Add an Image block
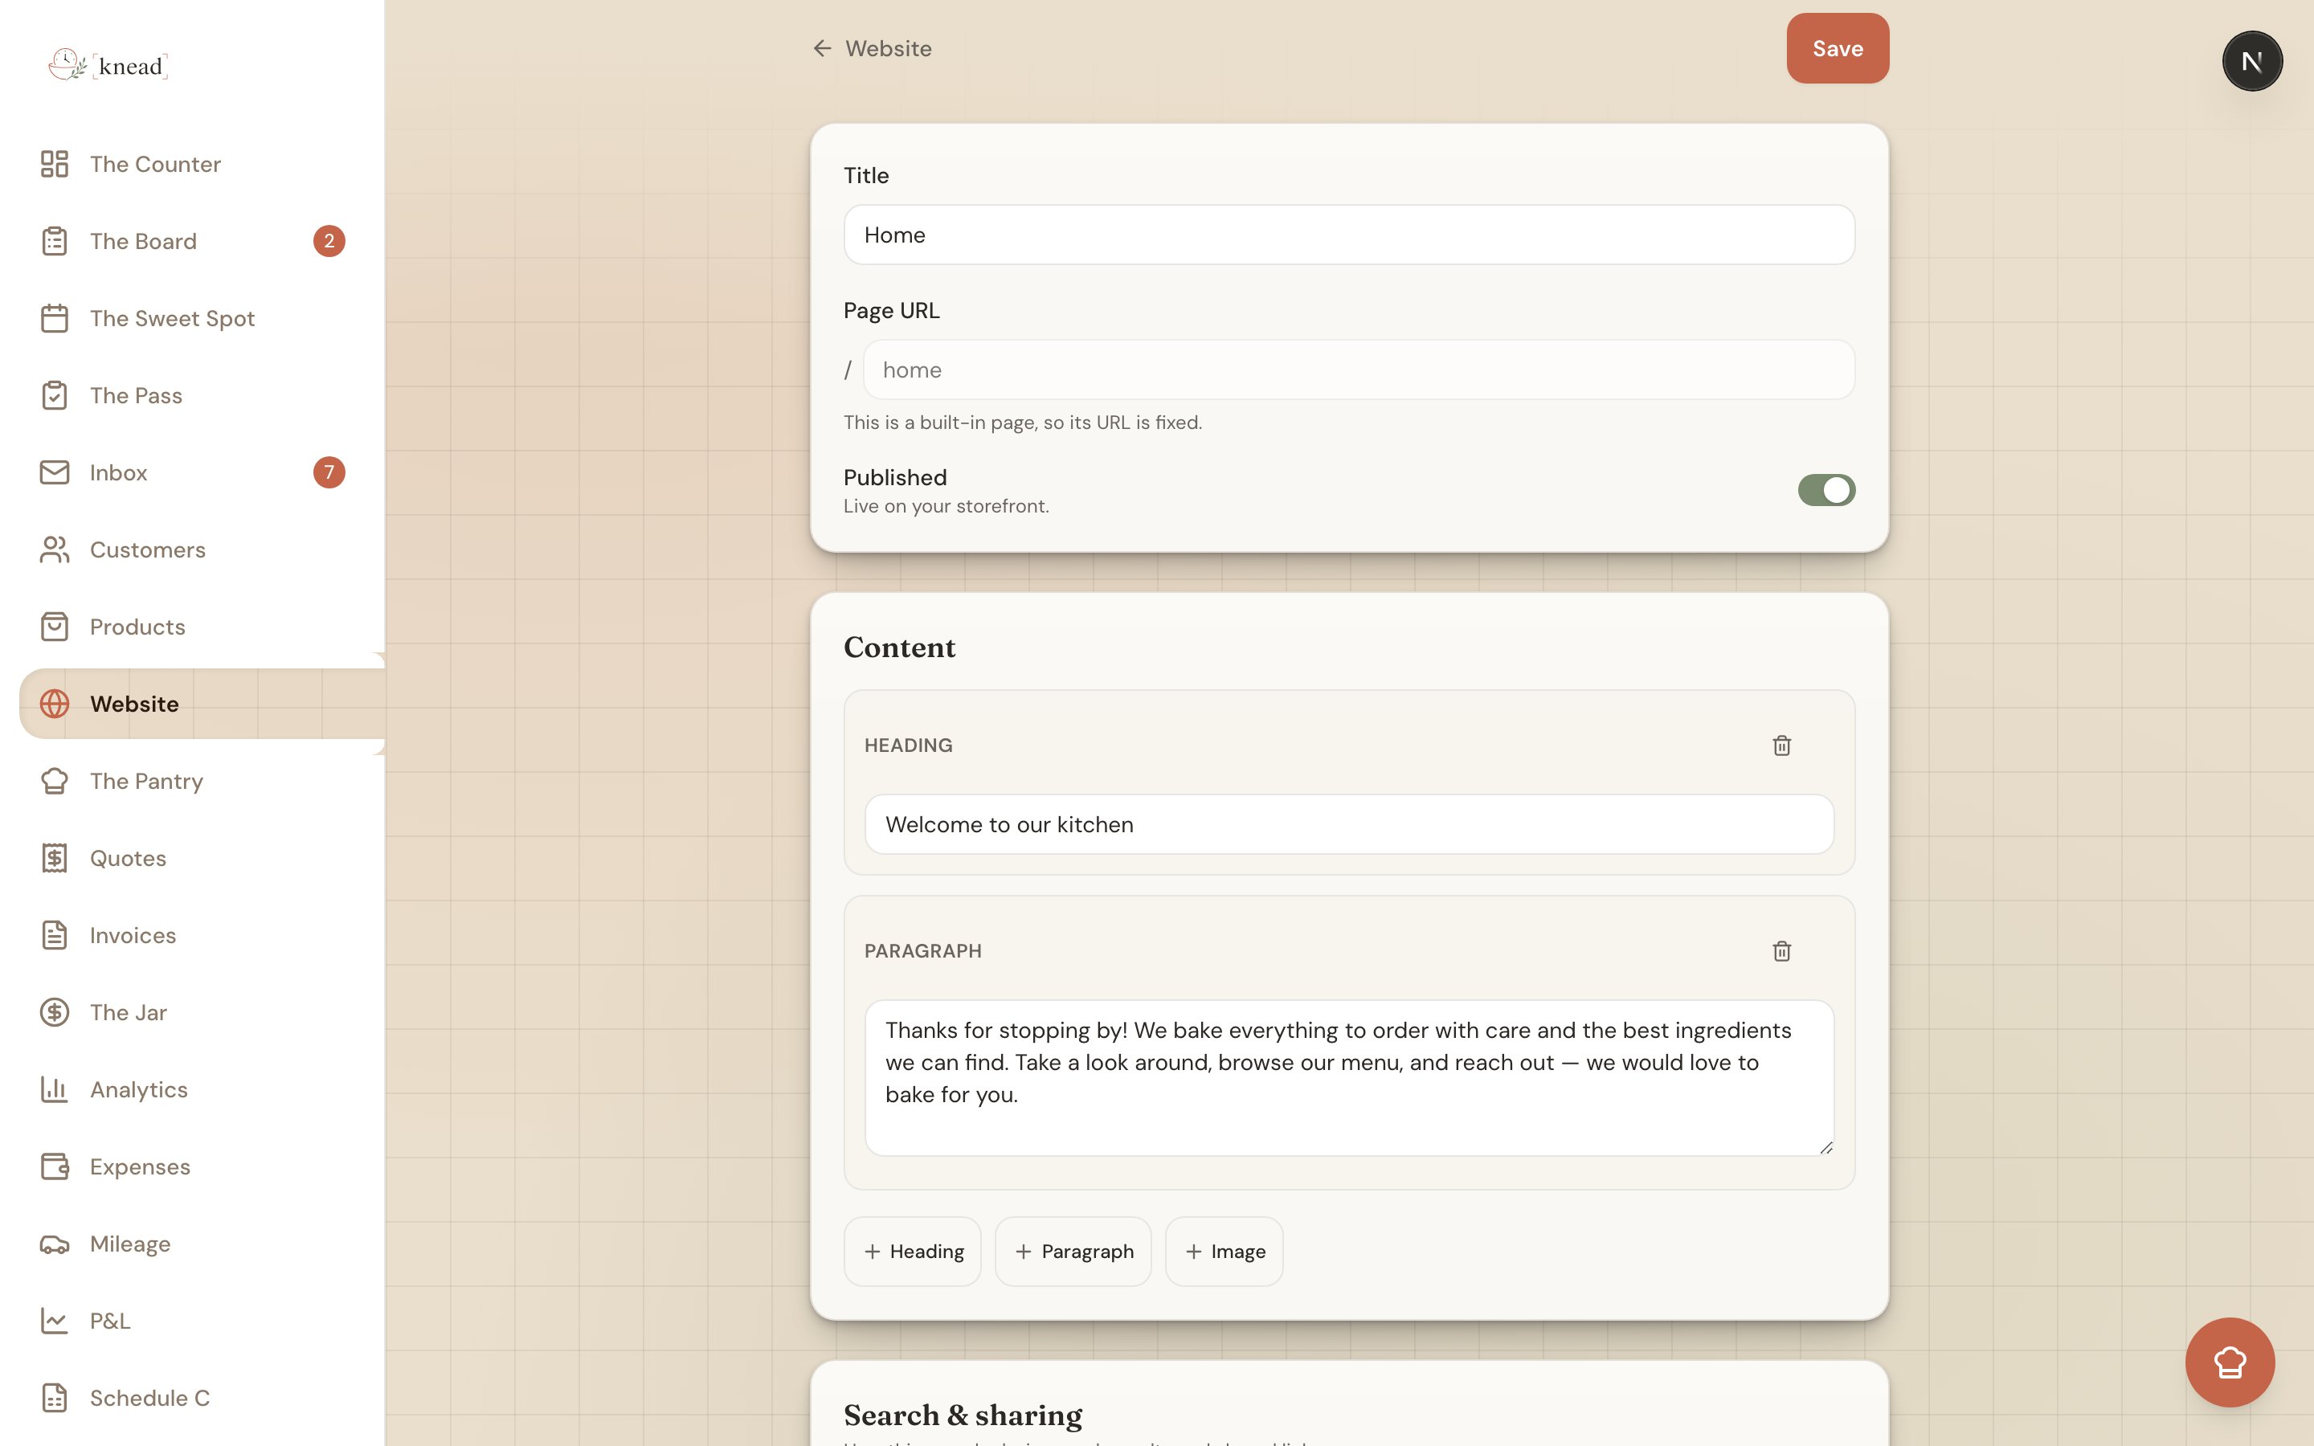 point(1224,1251)
